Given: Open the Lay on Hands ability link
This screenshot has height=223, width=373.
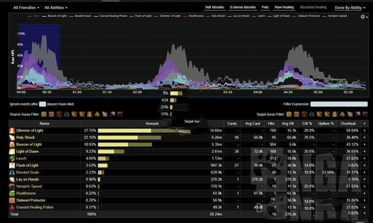Looking at the screenshot, I should tap(27, 179).
